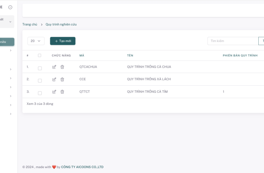The width and height of the screenshot is (264, 173).
Task: Open the 20 rows-per-page dropdown
Action: pyautogui.click(x=36, y=41)
